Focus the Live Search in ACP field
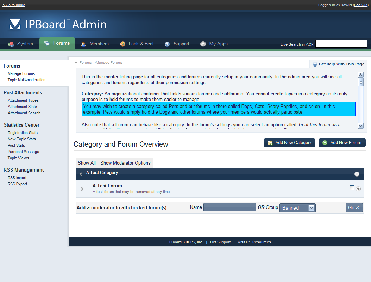Viewport: 371px width, 282px height. (341, 44)
